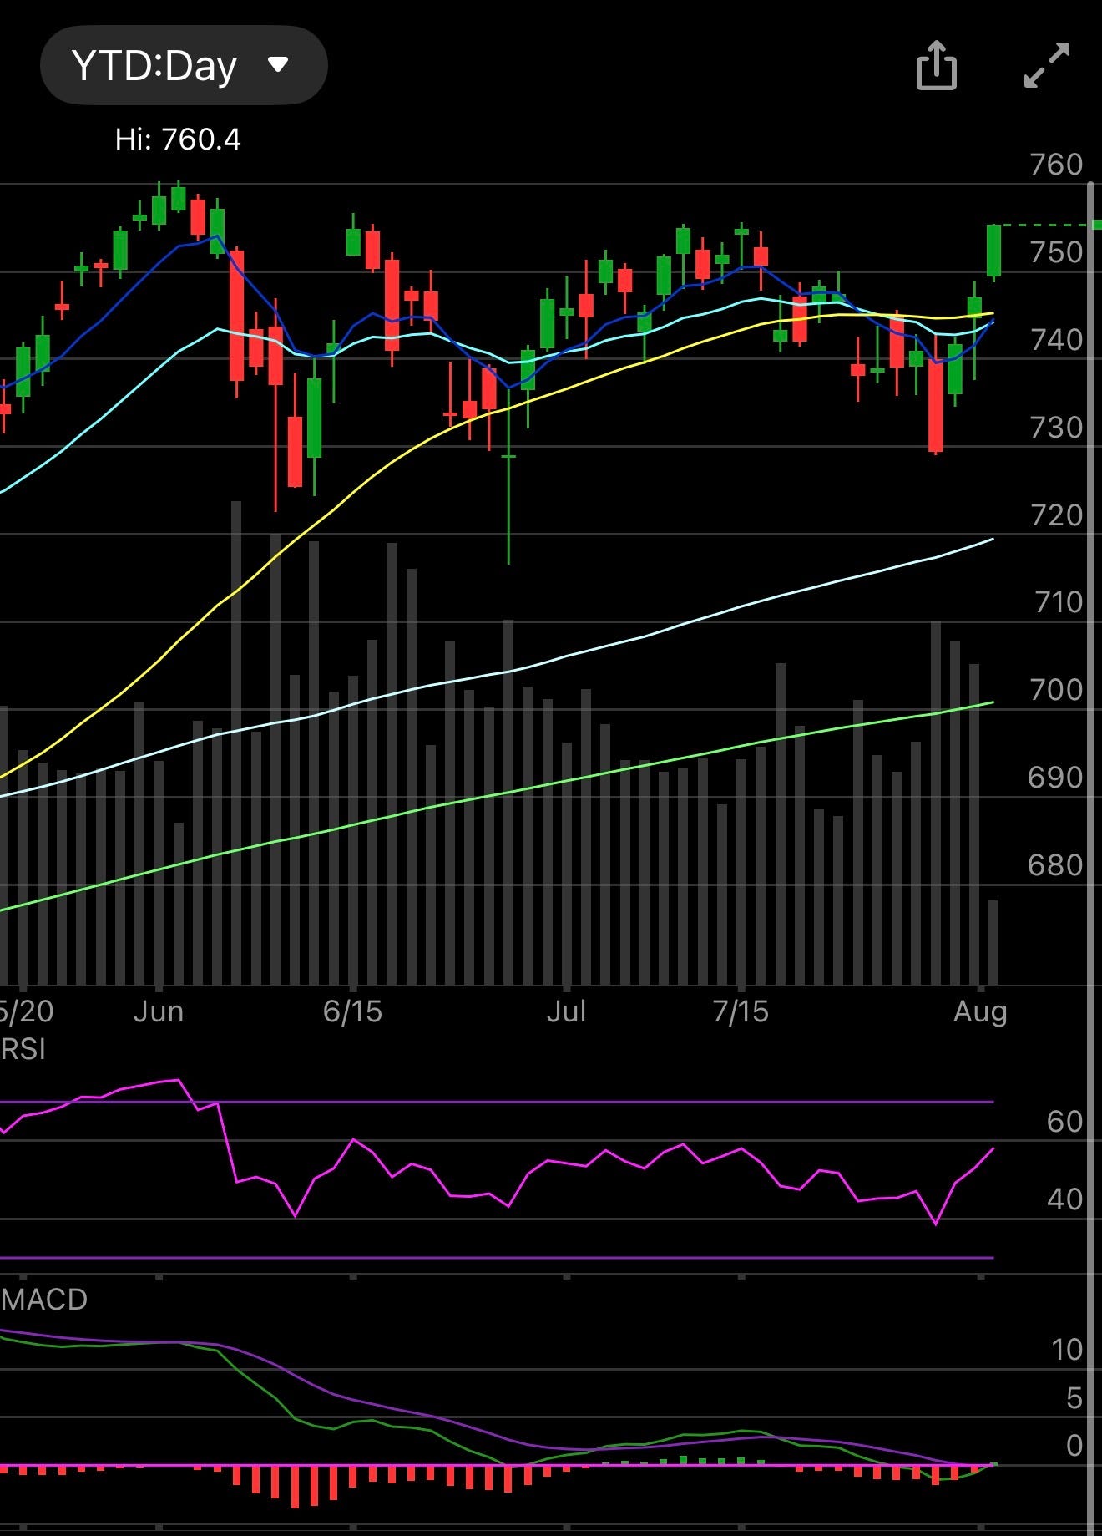Click the 720 price axis label

pos(1056,515)
